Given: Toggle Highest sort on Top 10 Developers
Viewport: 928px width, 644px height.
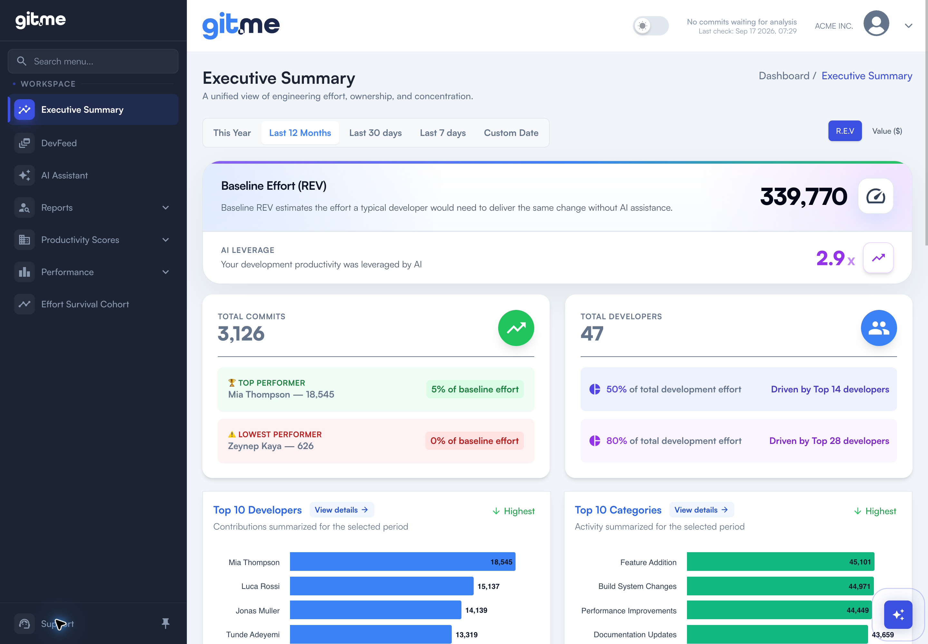Looking at the screenshot, I should click(x=514, y=511).
